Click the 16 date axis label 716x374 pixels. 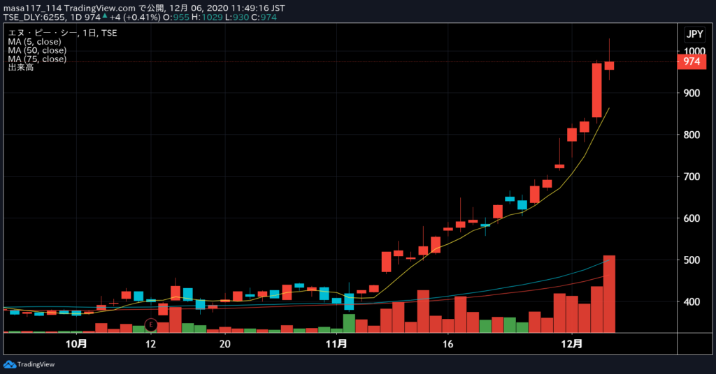(x=448, y=344)
